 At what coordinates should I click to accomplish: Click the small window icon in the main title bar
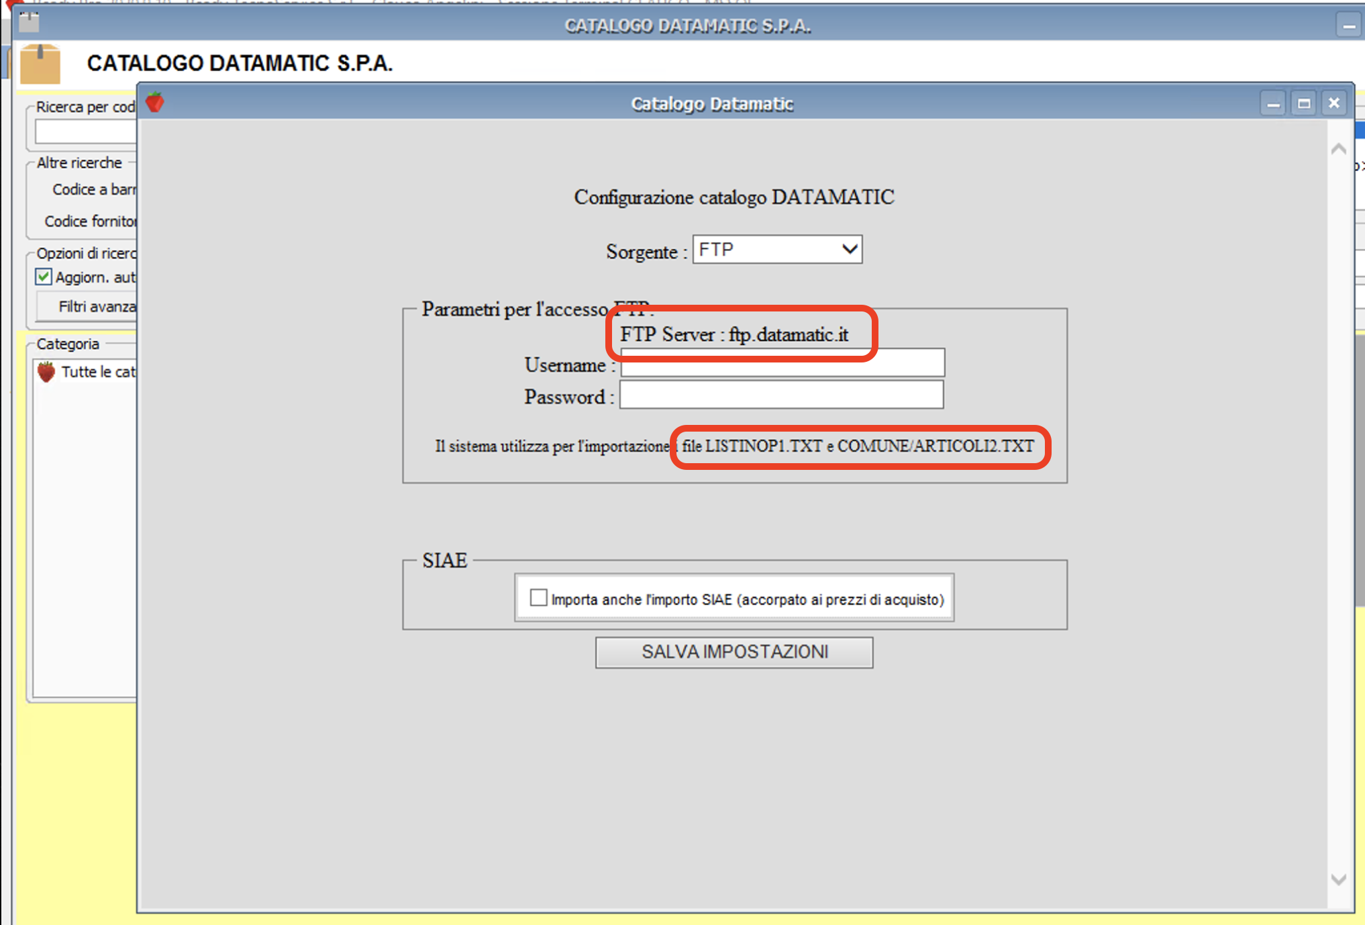point(29,22)
